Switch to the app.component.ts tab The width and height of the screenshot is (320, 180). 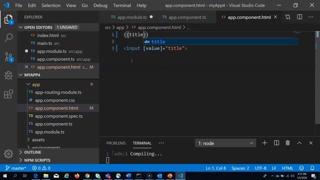(186, 17)
